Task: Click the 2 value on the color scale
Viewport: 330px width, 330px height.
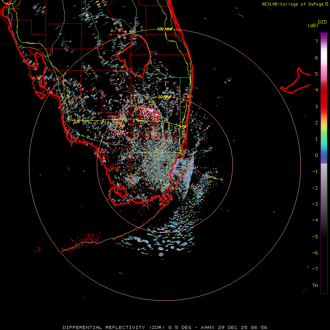Action: pyautogui.click(x=316, y=123)
